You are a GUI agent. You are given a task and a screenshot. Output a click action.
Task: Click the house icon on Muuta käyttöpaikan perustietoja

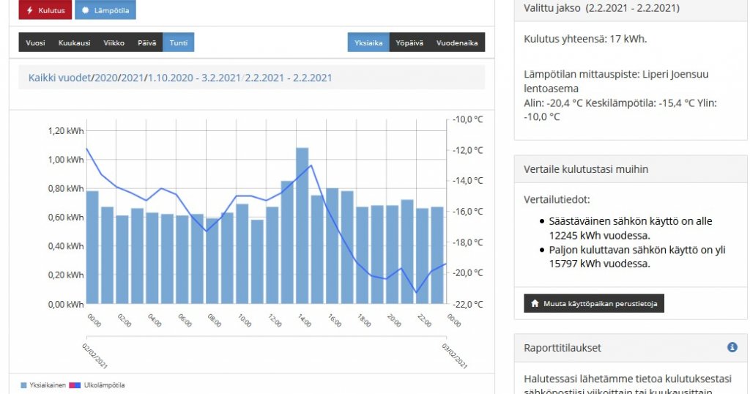pos(535,303)
